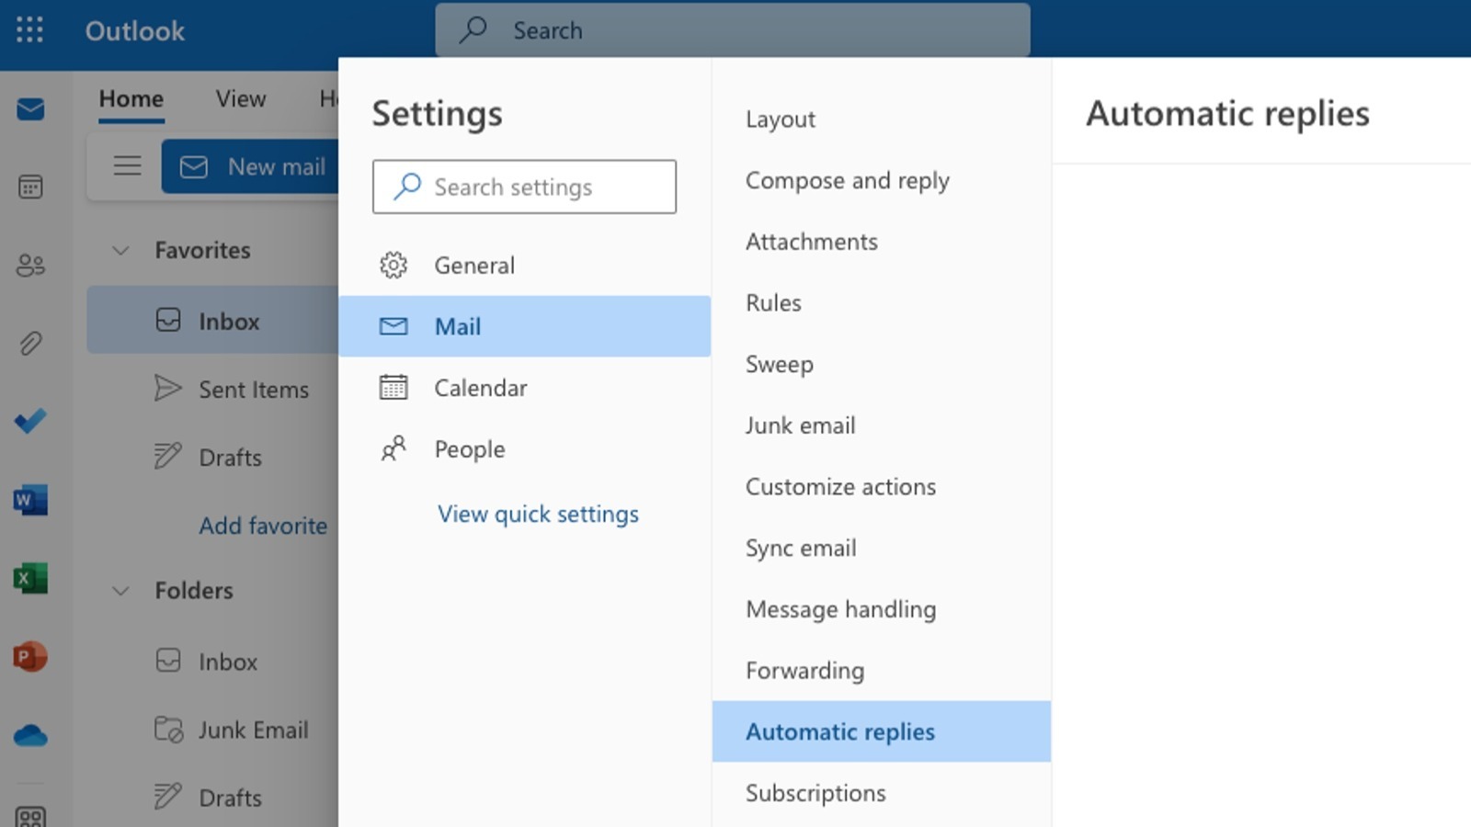
Task: Open Rules settings
Action: (x=773, y=302)
